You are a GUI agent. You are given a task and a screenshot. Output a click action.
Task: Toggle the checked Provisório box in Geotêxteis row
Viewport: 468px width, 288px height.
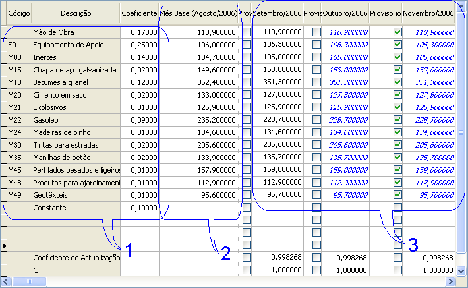tap(397, 195)
